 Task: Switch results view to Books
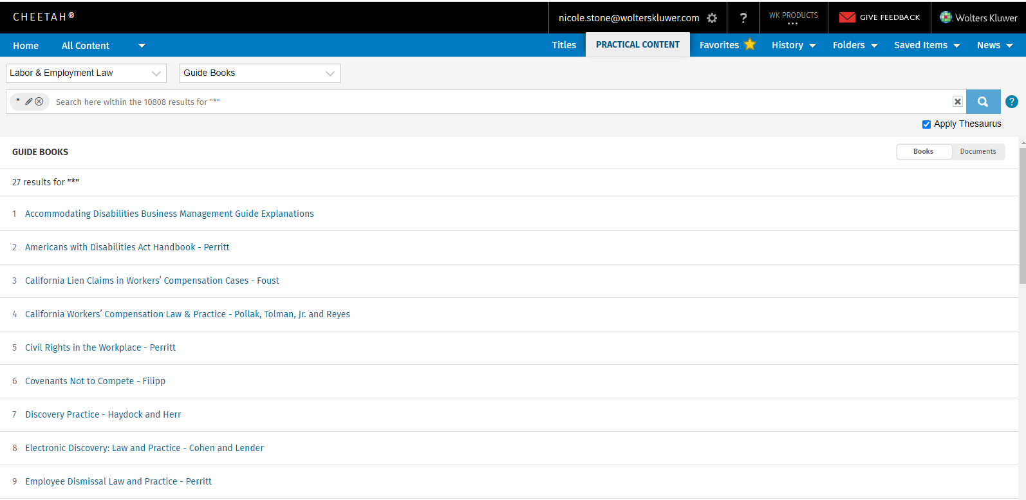(x=924, y=151)
